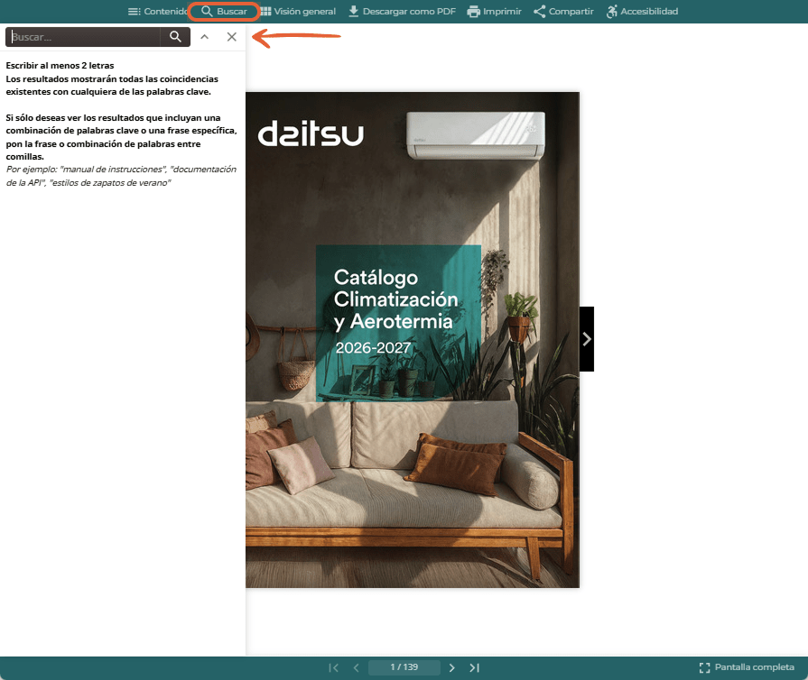Close the search panel with the X
This screenshot has width=808, height=680.
(232, 37)
